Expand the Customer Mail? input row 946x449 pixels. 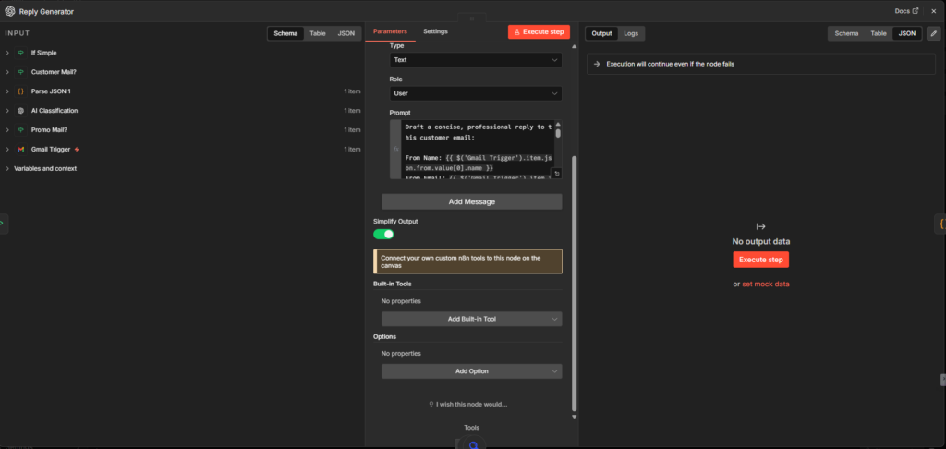click(x=7, y=72)
